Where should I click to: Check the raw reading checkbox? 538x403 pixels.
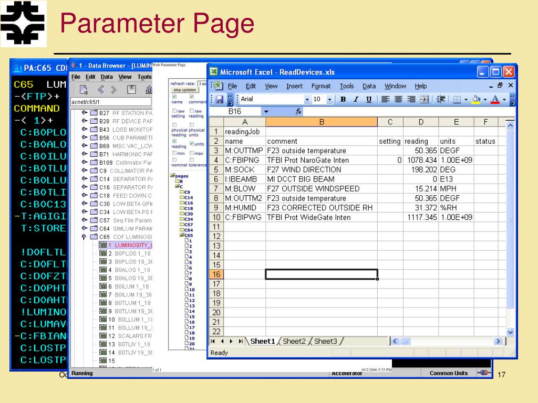pos(192,111)
